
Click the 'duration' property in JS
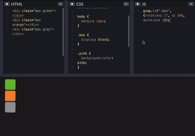pyautogui.click(x=150, y=20)
